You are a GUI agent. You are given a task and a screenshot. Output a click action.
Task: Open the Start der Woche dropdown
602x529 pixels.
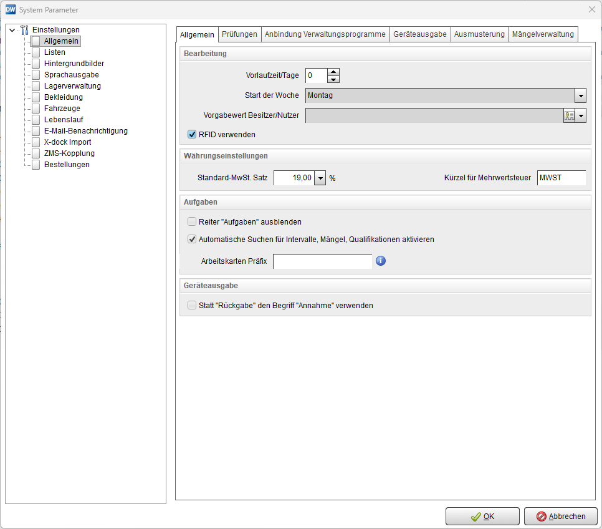click(580, 95)
